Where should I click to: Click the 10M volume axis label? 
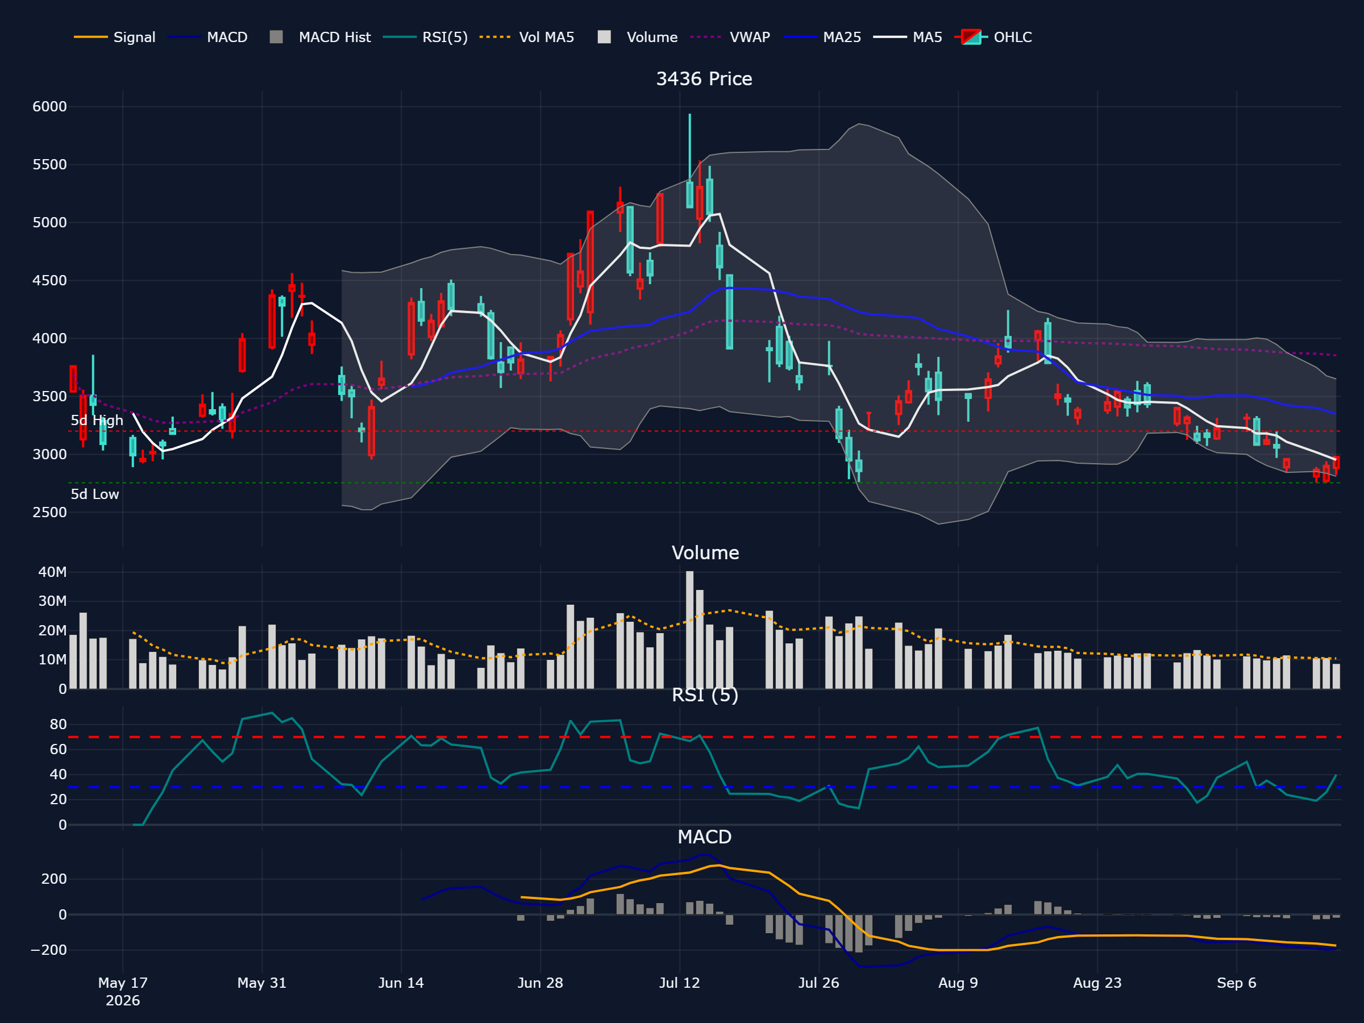pos(52,660)
